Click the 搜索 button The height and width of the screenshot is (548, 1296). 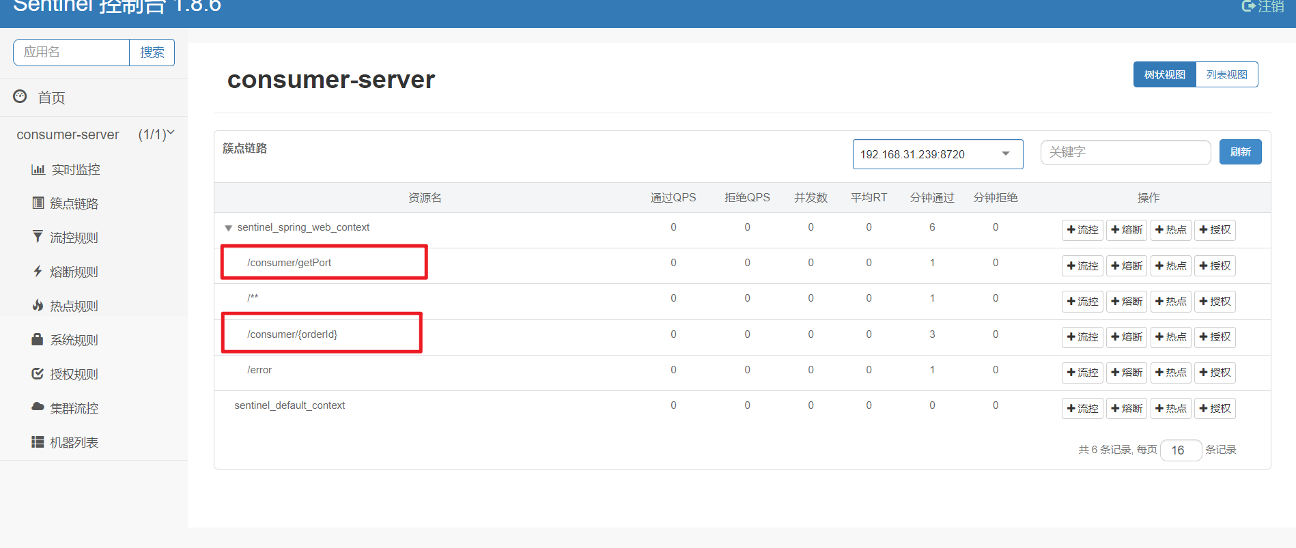pyautogui.click(x=152, y=53)
